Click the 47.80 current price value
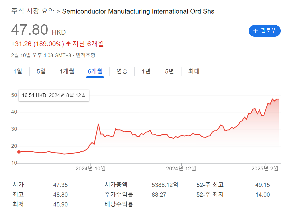 pyautogui.click(x=30, y=30)
